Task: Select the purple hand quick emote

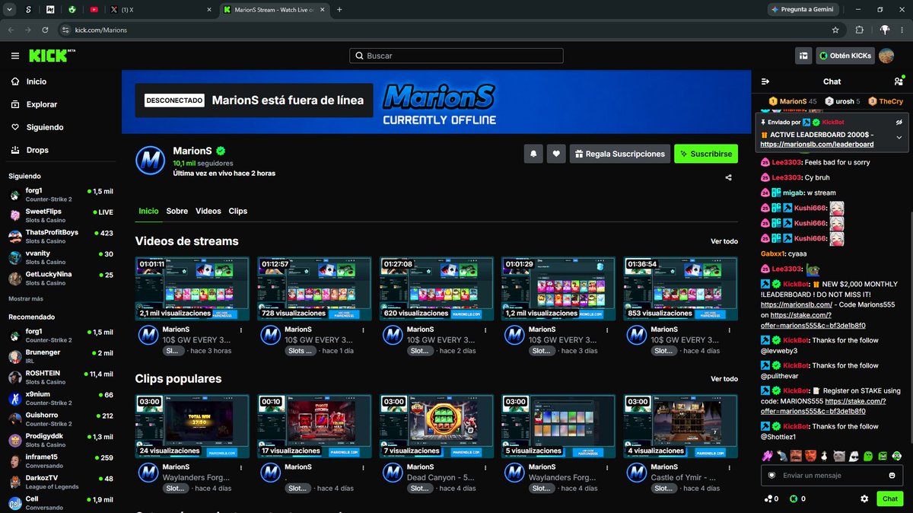Action: click(766, 456)
